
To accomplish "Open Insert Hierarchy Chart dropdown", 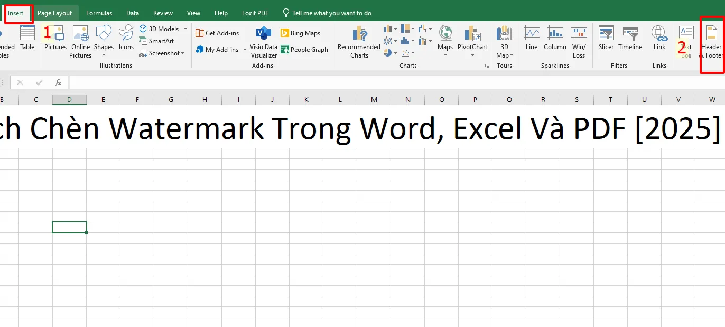I will (x=408, y=29).
